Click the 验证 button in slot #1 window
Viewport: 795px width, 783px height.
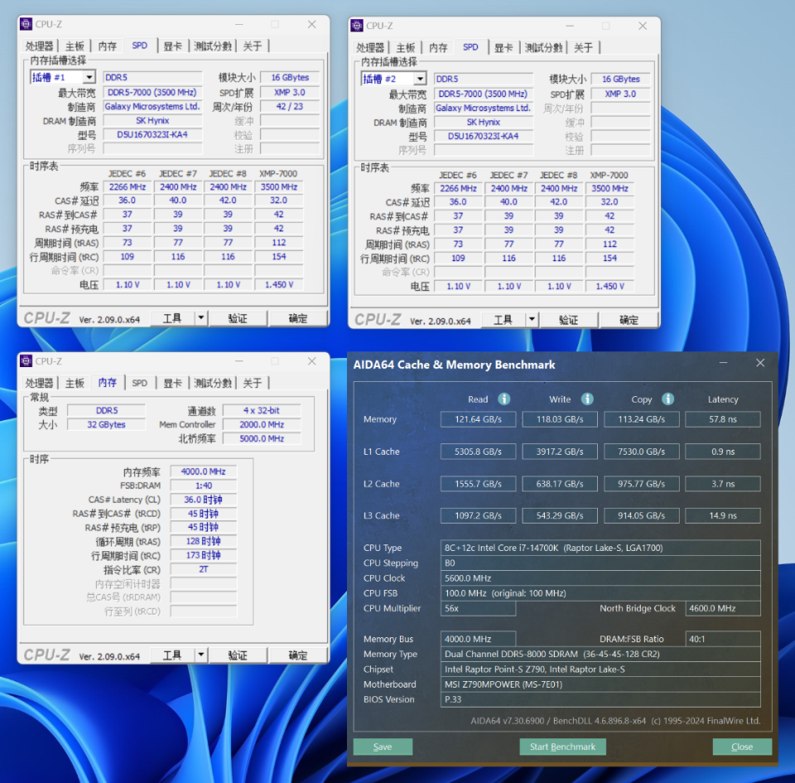pos(238,318)
